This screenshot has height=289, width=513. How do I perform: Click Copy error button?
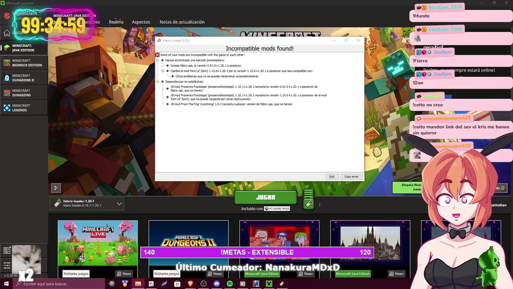tap(351, 177)
